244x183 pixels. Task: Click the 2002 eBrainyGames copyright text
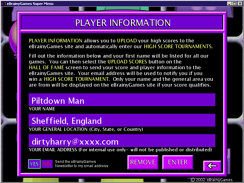click(x=212, y=180)
